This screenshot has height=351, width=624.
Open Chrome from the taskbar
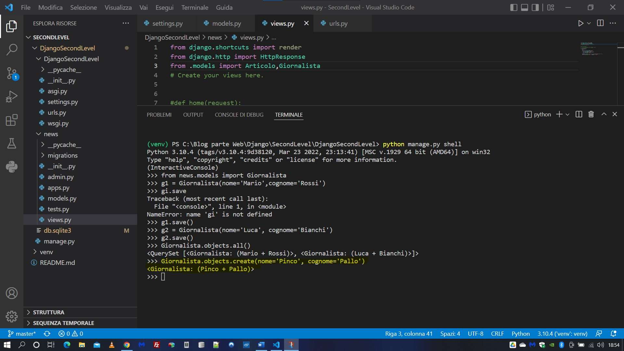127,345
